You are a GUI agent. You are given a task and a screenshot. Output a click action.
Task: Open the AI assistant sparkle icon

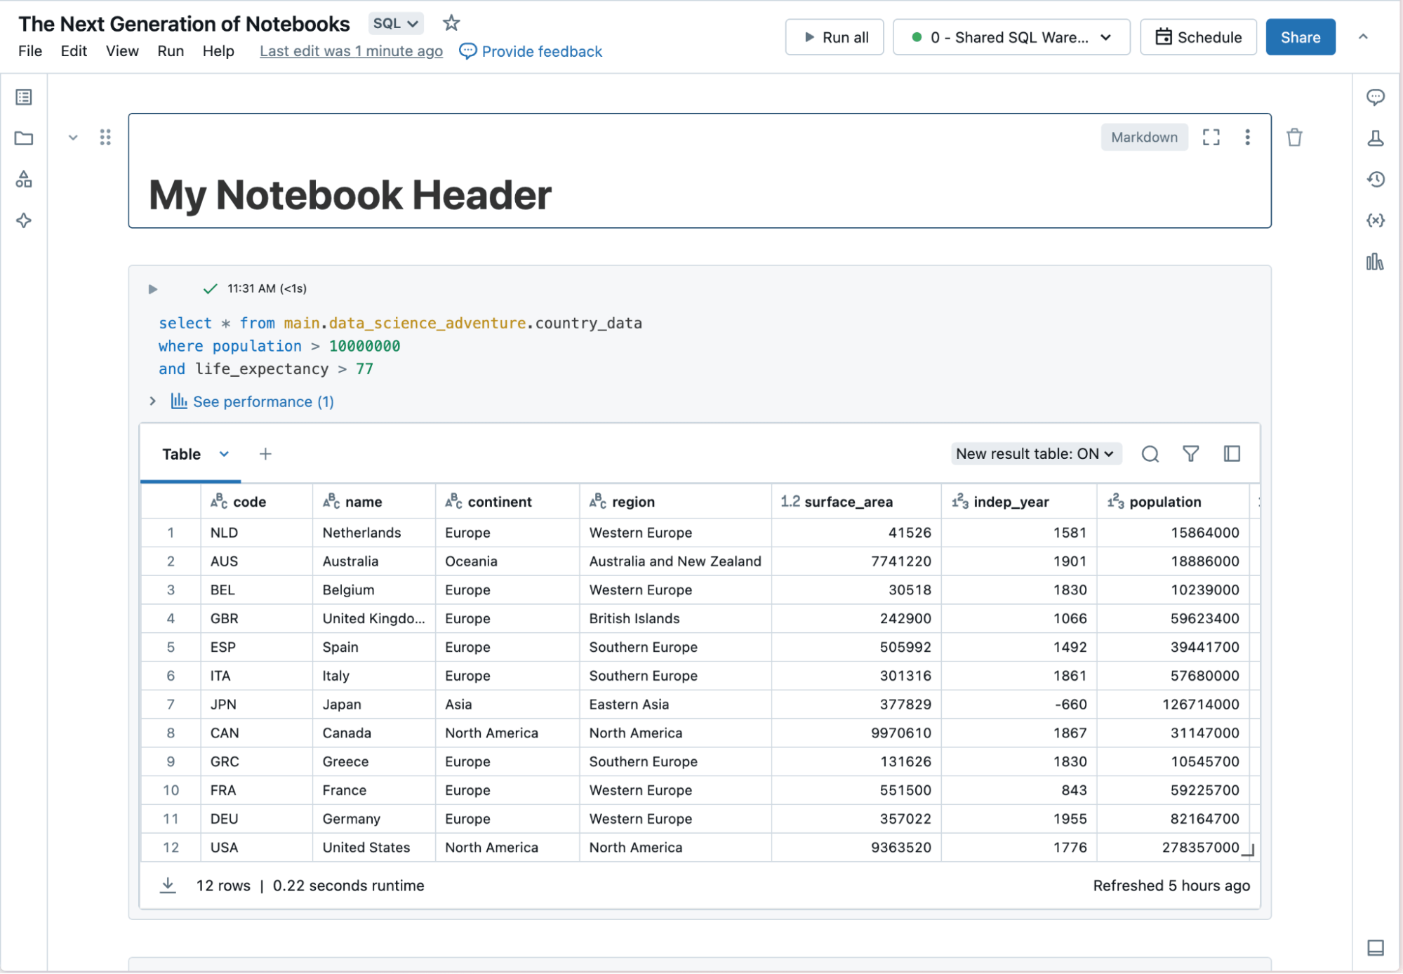click(x=24, y=220)
